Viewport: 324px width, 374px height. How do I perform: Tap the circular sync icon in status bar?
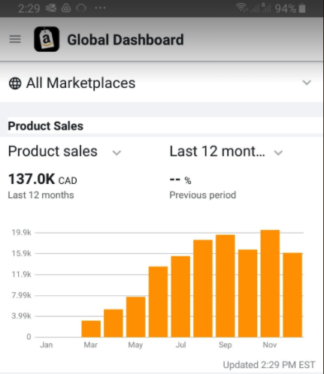81,8
